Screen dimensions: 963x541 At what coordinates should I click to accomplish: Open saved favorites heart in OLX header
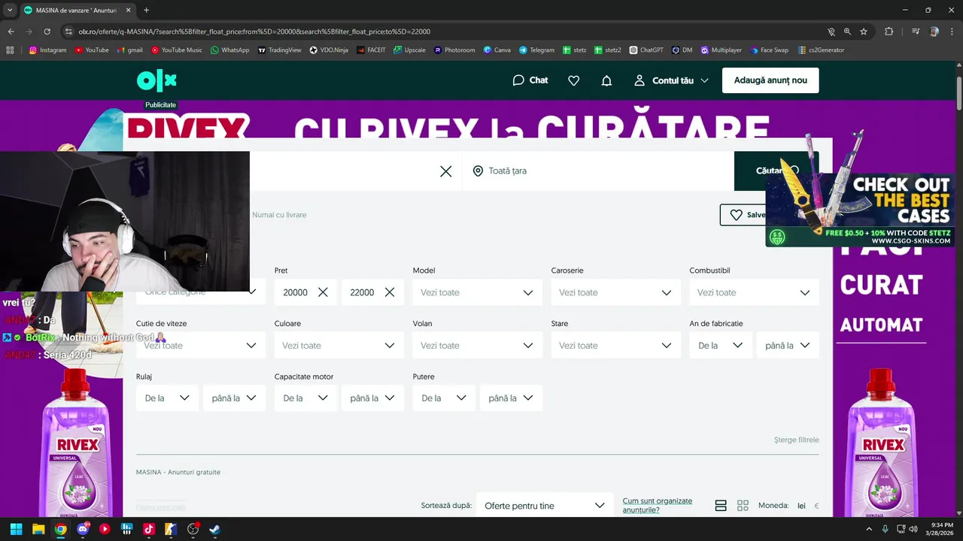[573, 80]
